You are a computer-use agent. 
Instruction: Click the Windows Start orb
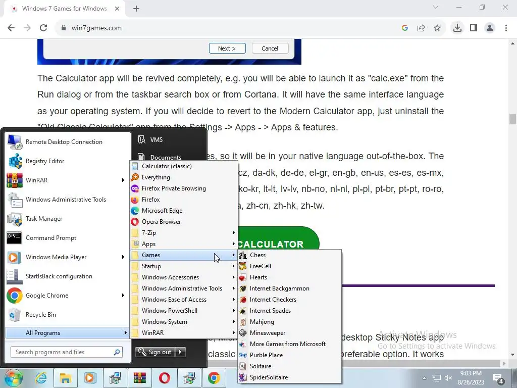point(13,378)
